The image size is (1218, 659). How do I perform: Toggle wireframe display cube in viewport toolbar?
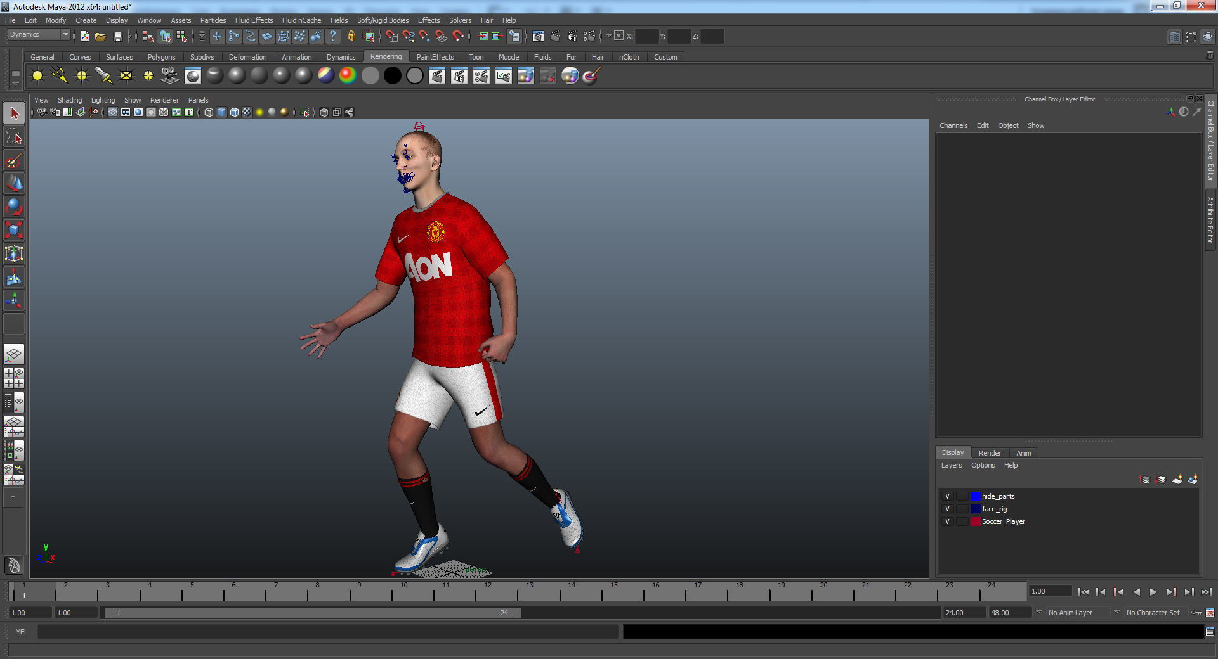[x=209, y=112]
